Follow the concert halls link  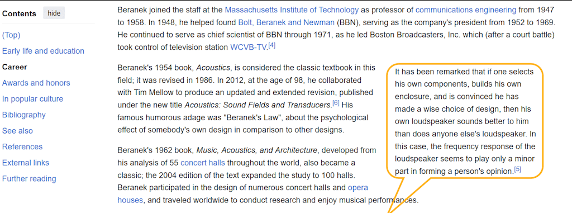[x=202, y=163]
